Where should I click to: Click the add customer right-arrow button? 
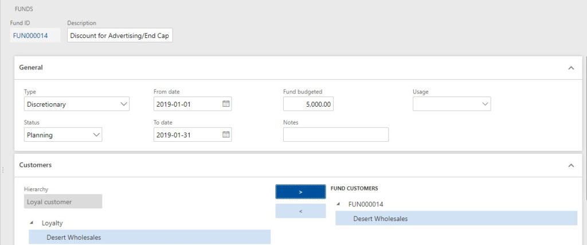(x=300, y=192)
